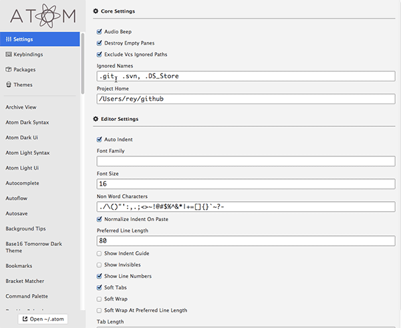
Task: Toggle Normalize Indent On Paste
Action: [99, 219]
